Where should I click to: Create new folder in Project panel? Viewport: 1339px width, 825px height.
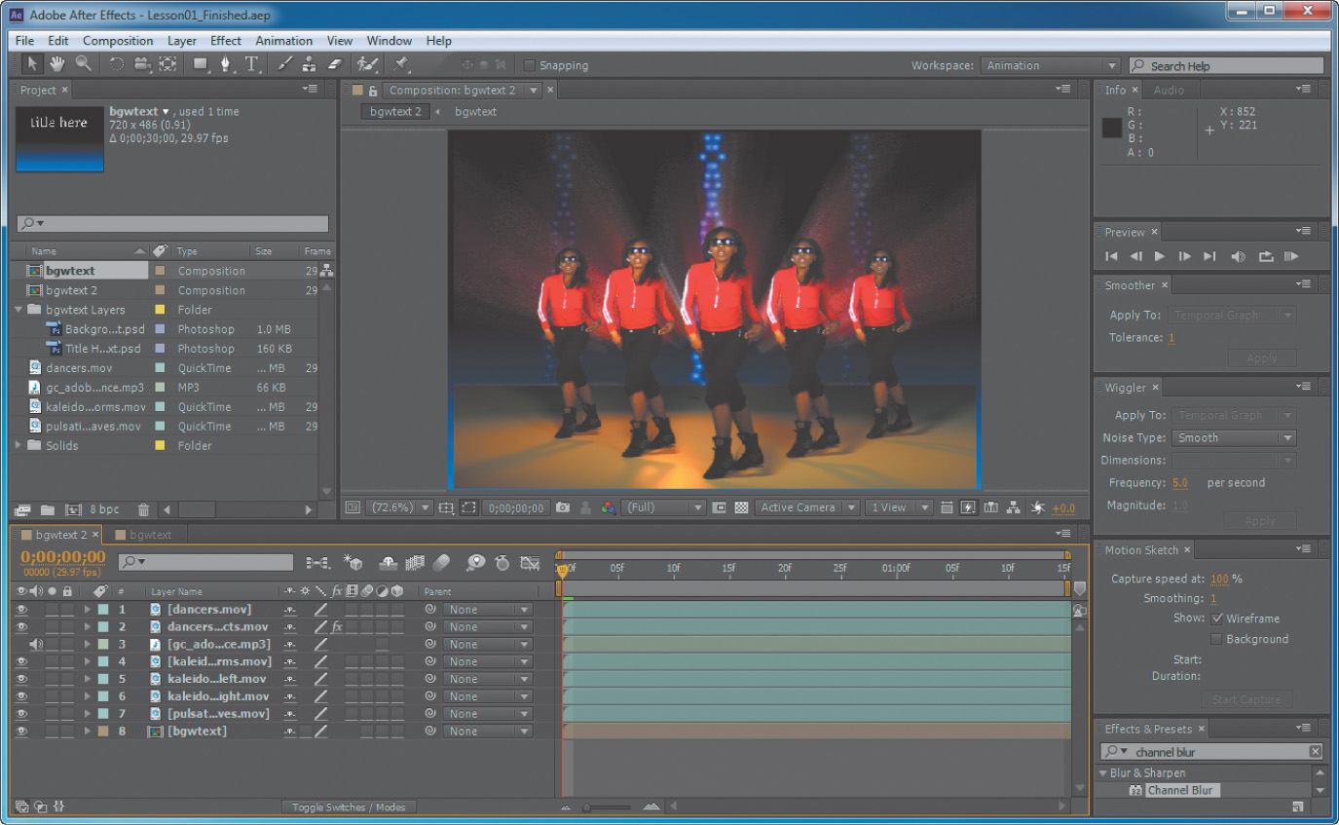tap(47, 509)
